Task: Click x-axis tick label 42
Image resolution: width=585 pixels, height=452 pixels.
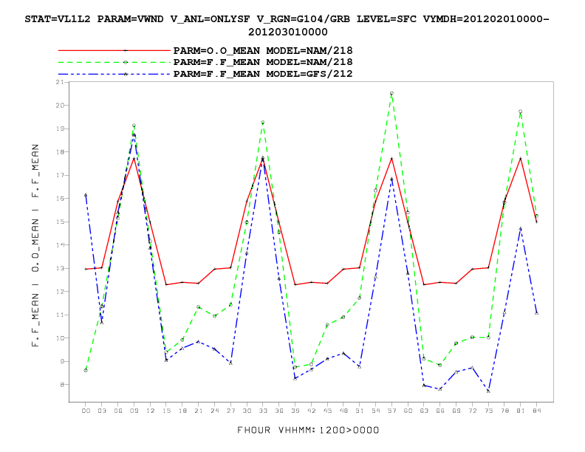Action: click(x=311, y=411)
